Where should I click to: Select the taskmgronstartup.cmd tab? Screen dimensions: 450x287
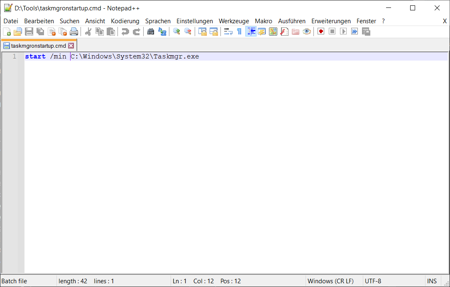tap(38, 46)
